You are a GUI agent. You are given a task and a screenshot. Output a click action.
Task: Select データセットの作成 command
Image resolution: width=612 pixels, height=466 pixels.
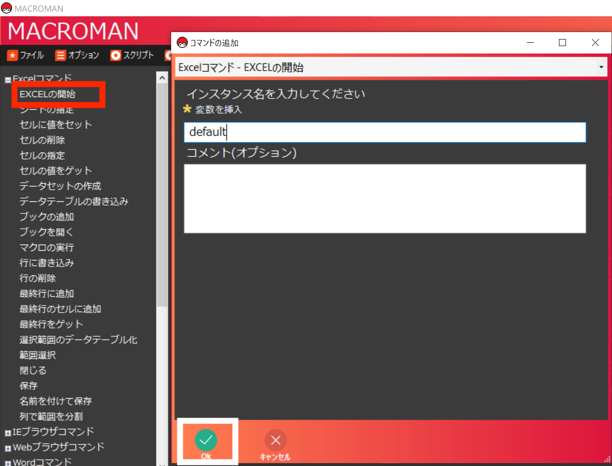60,186
